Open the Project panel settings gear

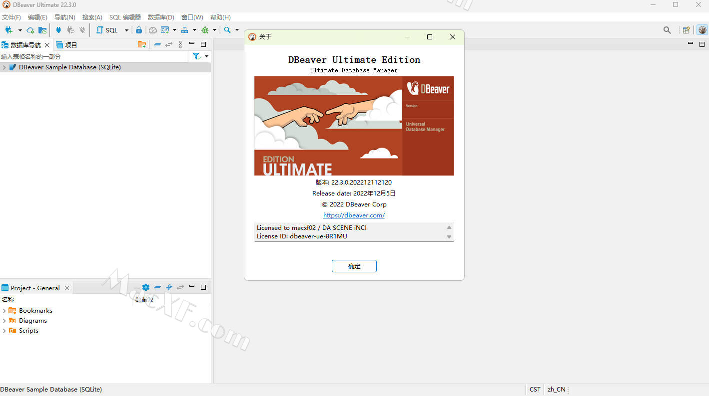[145, 287]
